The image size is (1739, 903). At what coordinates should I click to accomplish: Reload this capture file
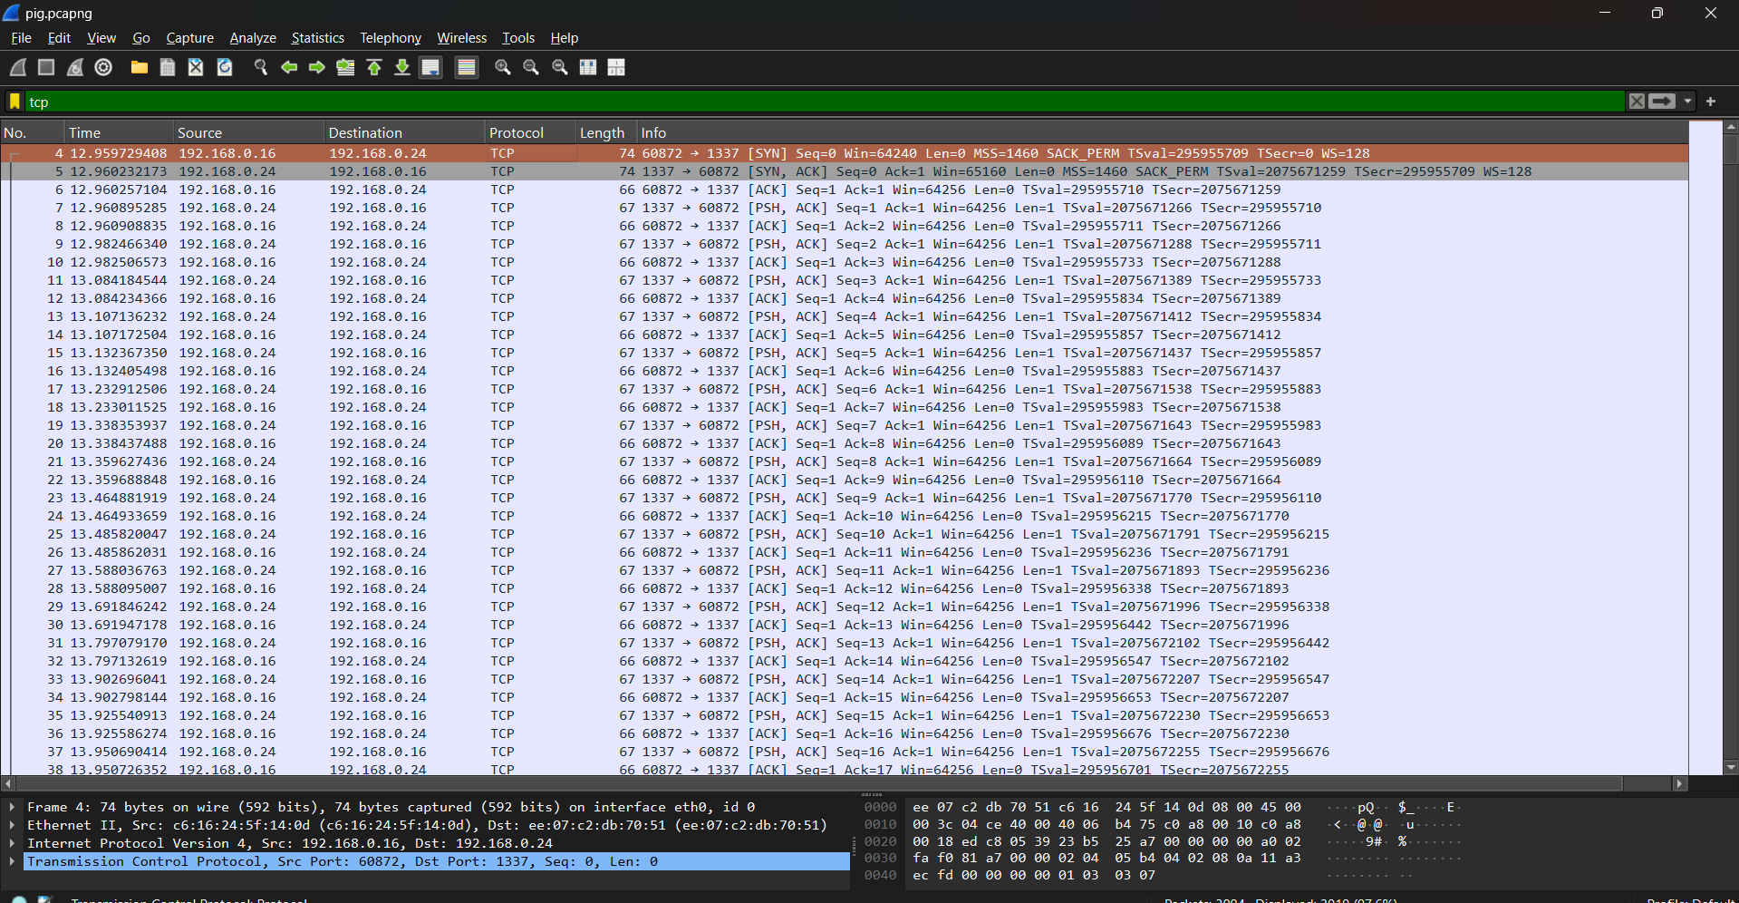pos(225,67)
